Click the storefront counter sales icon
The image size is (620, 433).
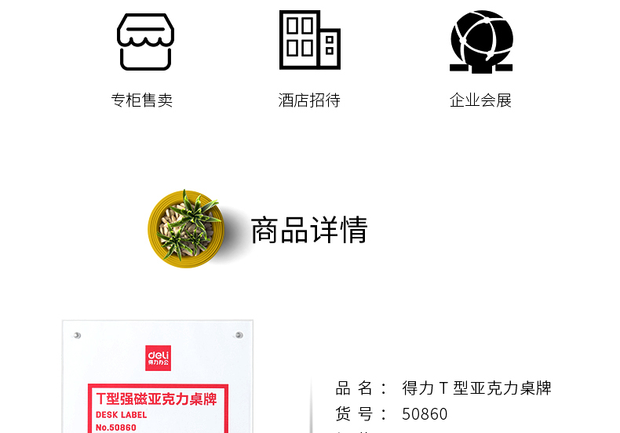tap(145, 42)
